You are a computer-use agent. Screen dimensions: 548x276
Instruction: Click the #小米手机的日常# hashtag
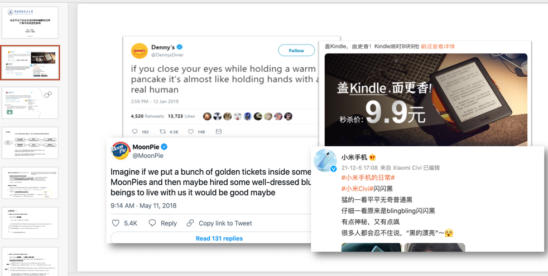368,178
